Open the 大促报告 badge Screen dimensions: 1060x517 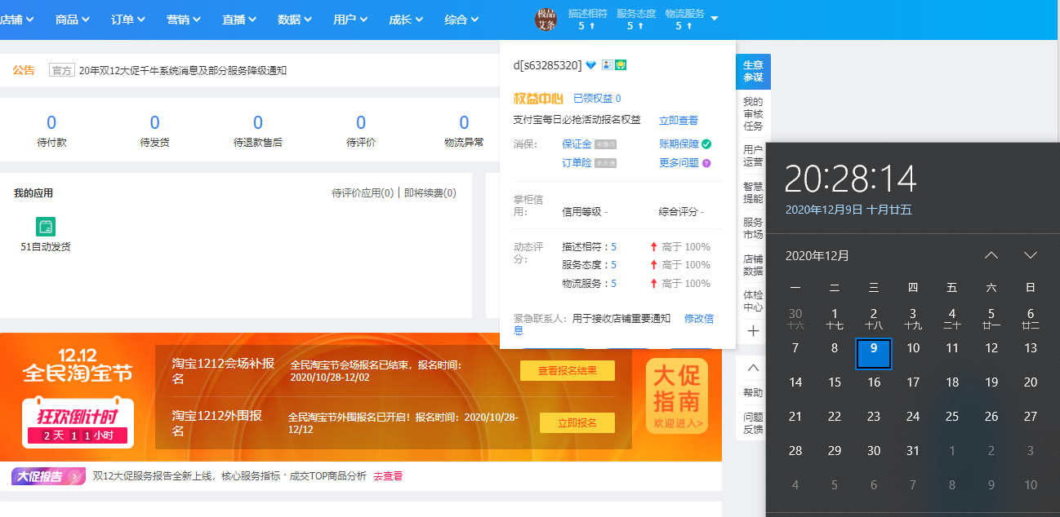[48, 476]
